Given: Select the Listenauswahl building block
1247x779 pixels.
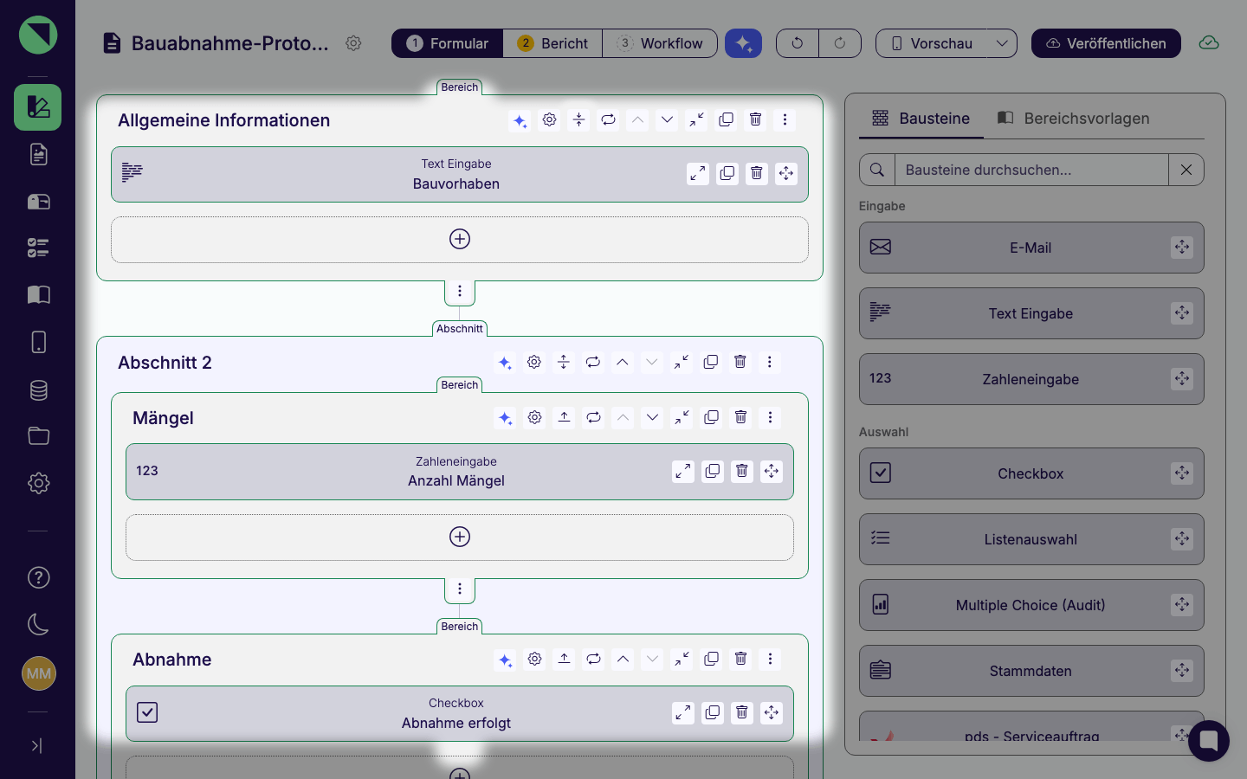Looking at the screenshot, I should [x=1031, y=539].
